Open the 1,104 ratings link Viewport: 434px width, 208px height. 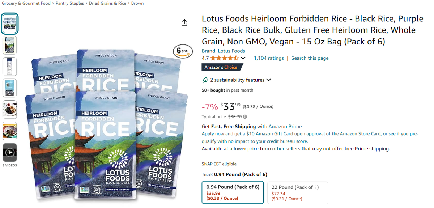tap(269, 58)
